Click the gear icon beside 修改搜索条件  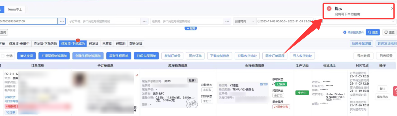tap(345, 33)
